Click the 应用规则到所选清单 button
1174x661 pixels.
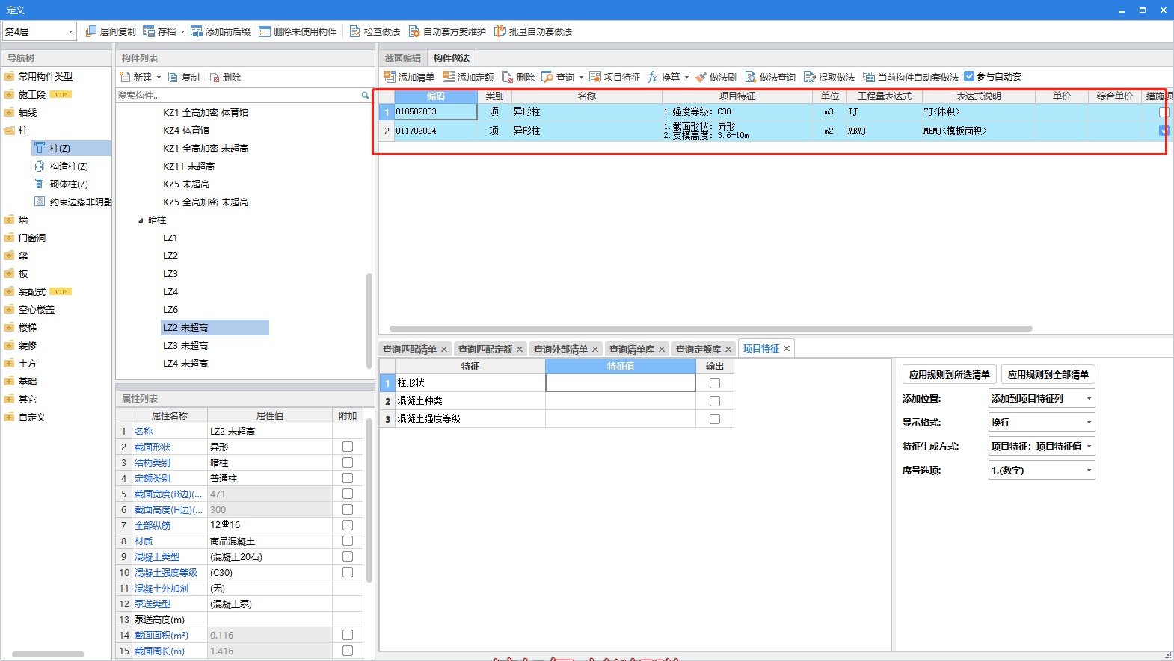[x=950, y=375]
